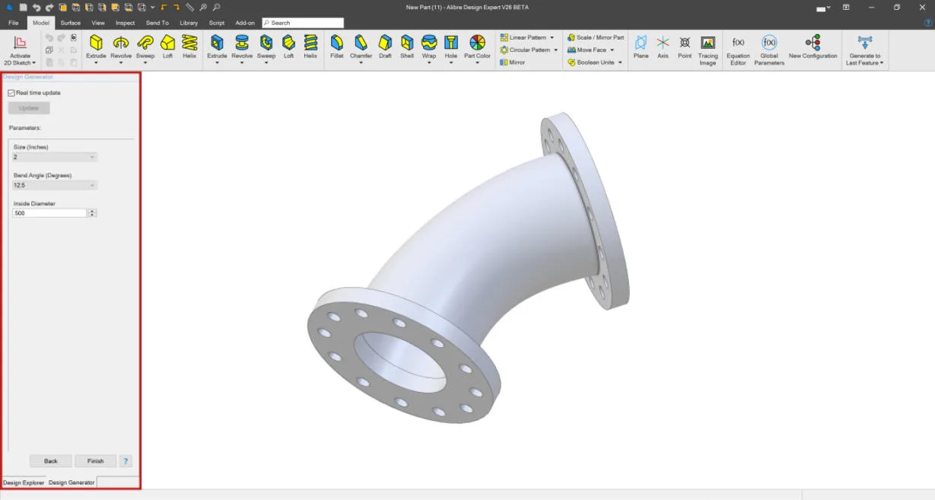Insert a reference Point
This screenshot has width=935, height=500.
click(x=685, y=47)
